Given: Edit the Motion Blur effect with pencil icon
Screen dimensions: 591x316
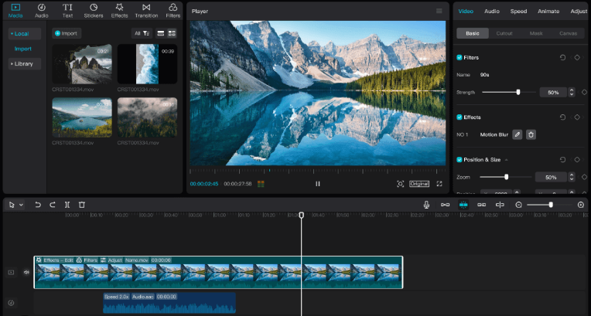Looking at the screenshot, I should (517, 134).
